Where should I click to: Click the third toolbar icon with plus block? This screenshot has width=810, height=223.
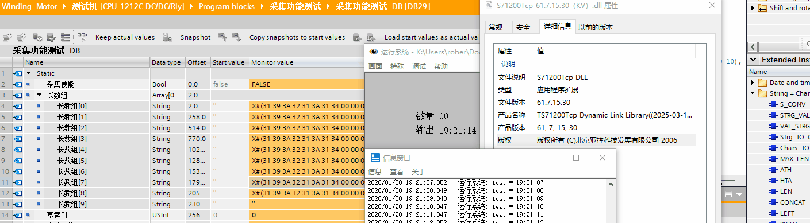(39, 37)
